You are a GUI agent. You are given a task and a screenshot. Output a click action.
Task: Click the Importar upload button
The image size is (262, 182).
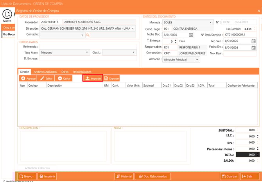[x=93, y=79]
